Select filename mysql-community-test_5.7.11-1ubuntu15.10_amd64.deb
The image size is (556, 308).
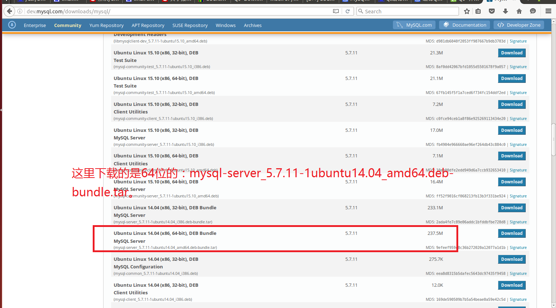click(164, 93)
